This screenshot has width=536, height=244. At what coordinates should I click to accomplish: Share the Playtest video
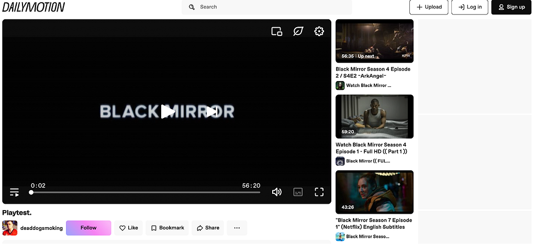[208, 228]
